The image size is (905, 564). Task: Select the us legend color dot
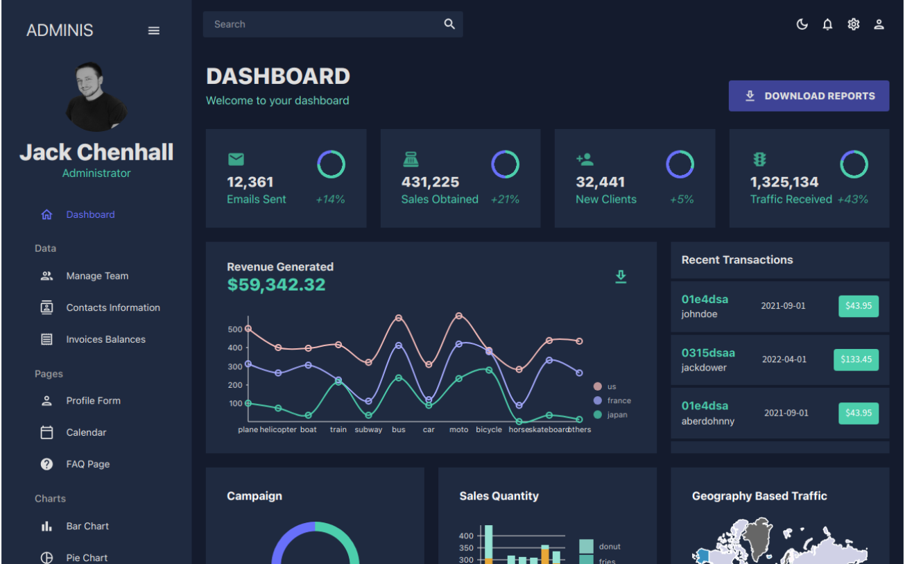click(598, 386)
